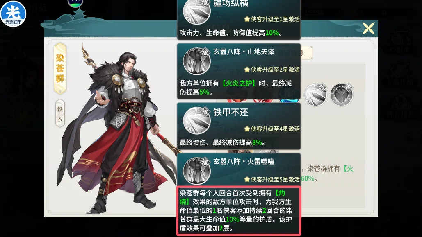
Task: Click the 疆场纵横 stat boost description
Action: 231,33
